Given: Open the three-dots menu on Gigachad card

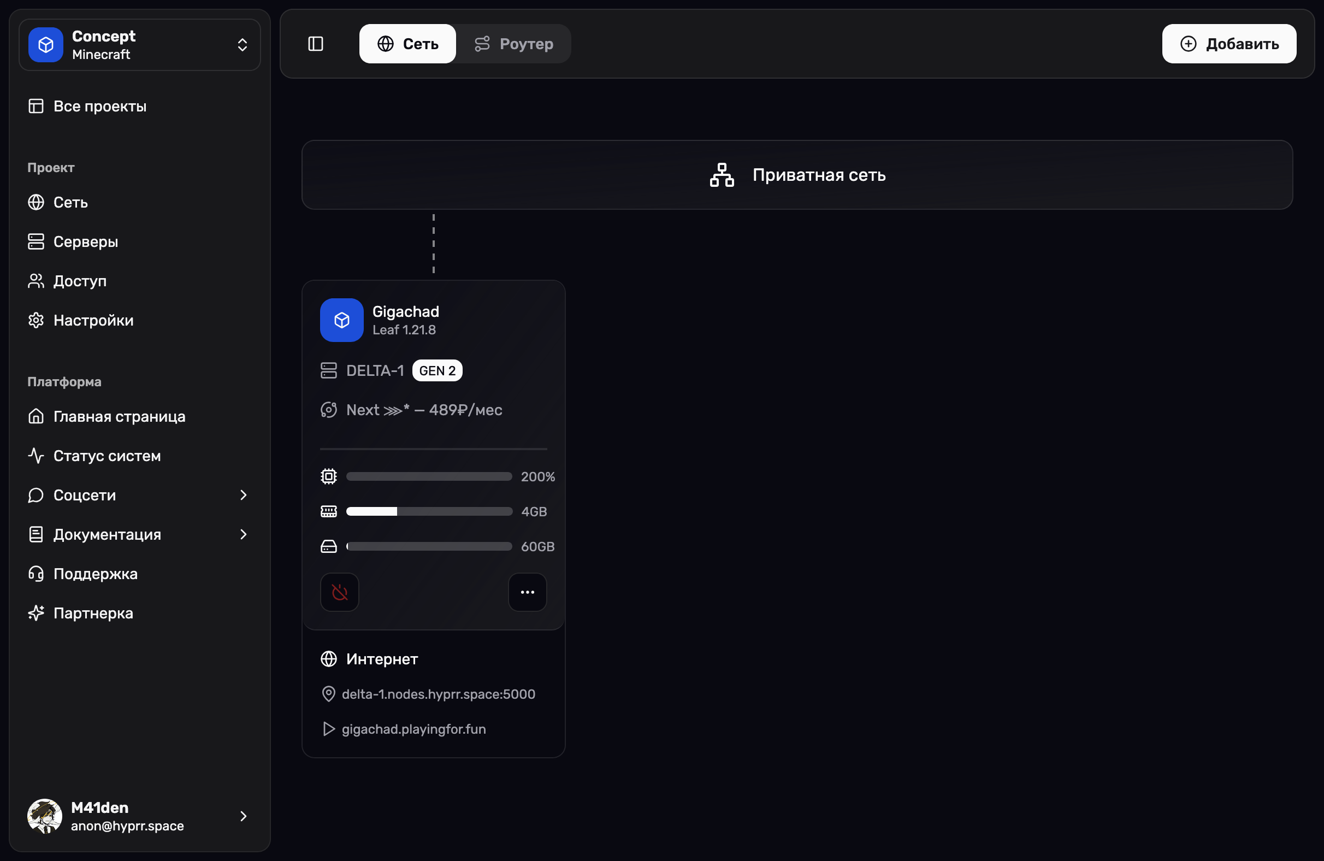Looking at the screenshot, I should click(x=527, y=592).
